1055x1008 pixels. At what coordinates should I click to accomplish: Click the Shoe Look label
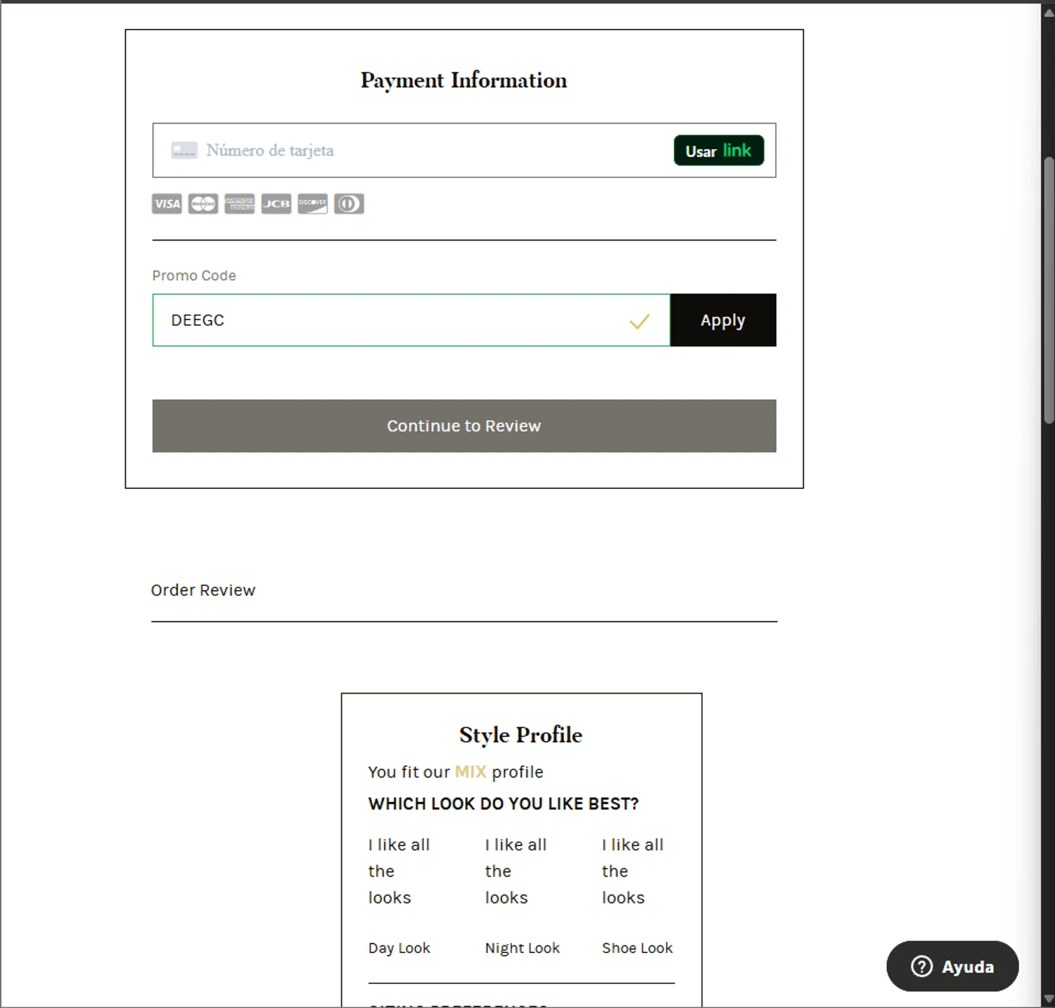[637, 948]
